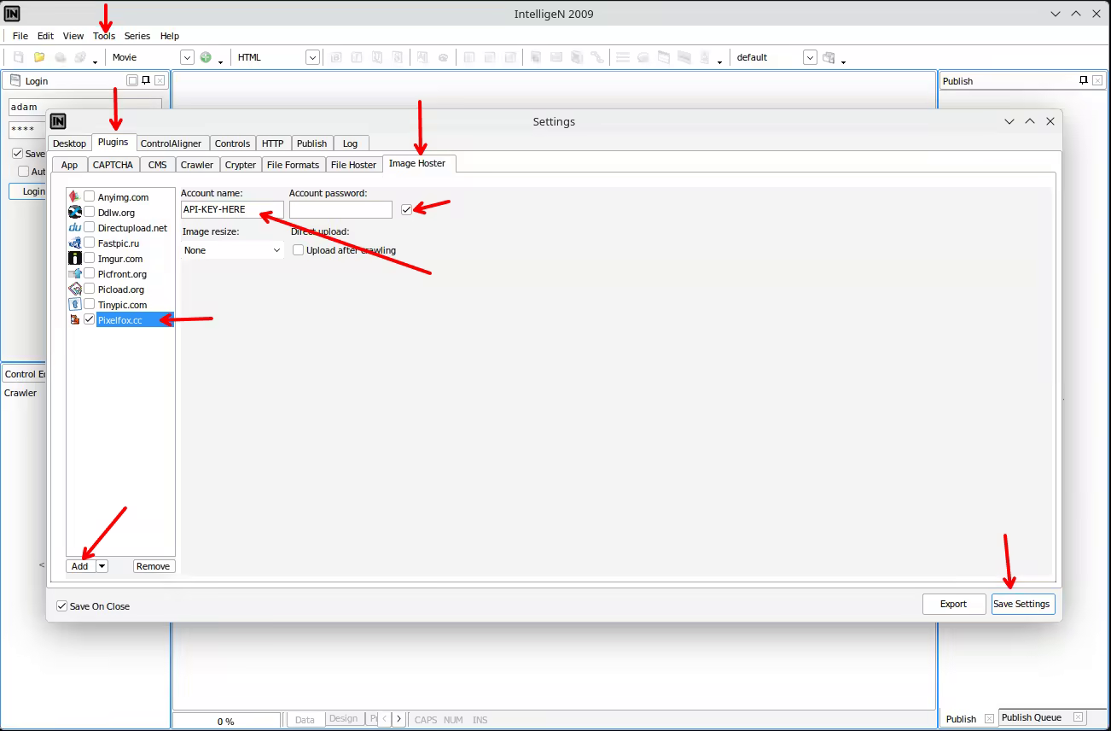
Task: Open the Movie type dropdown
Action: 188,57
